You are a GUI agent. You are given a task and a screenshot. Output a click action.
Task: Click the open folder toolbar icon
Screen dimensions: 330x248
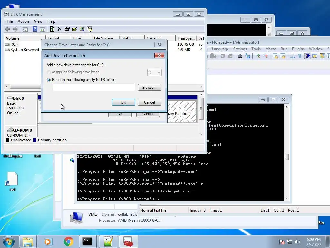click(x=74, y=29)
